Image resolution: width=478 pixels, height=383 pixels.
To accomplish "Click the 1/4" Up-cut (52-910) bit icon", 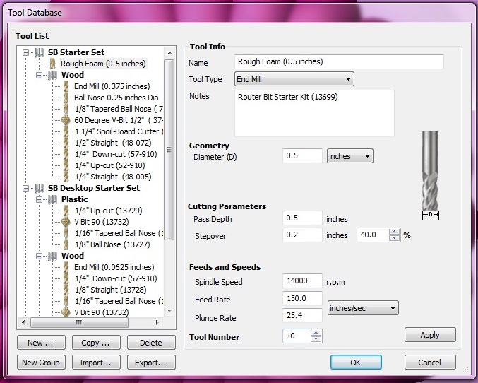I will 66,165.
